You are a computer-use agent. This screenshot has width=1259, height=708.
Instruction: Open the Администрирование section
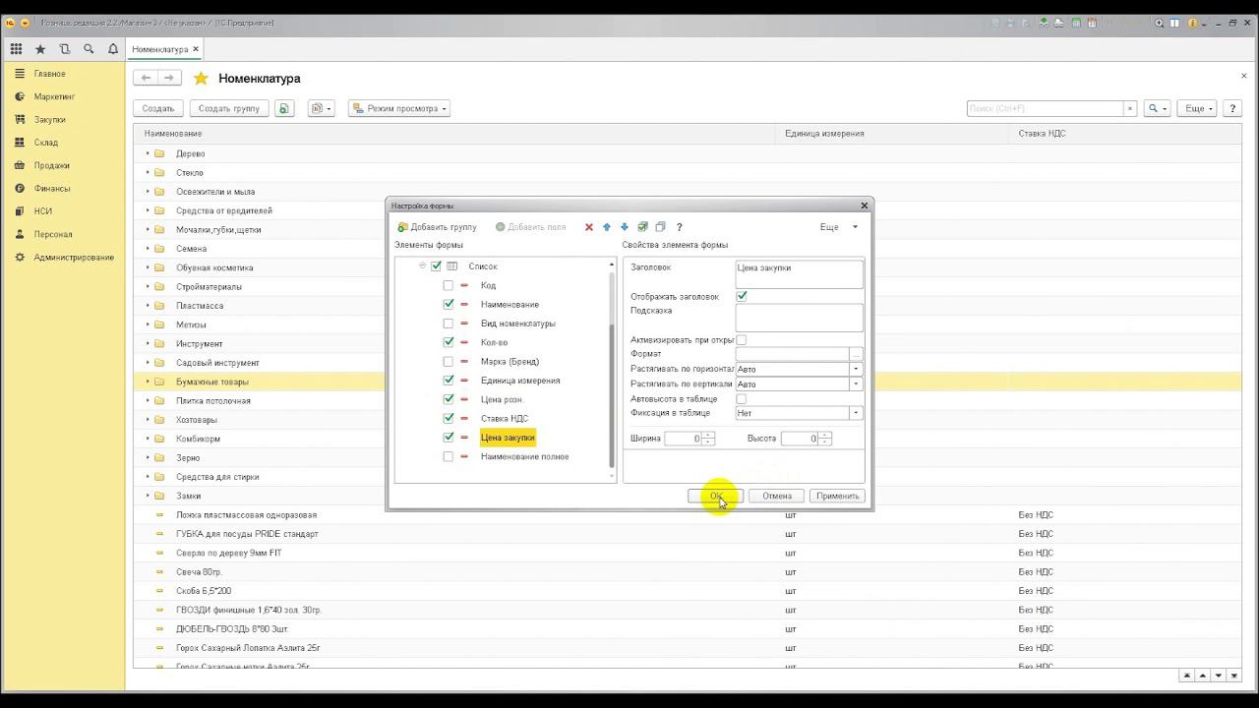tap(74, 258)
